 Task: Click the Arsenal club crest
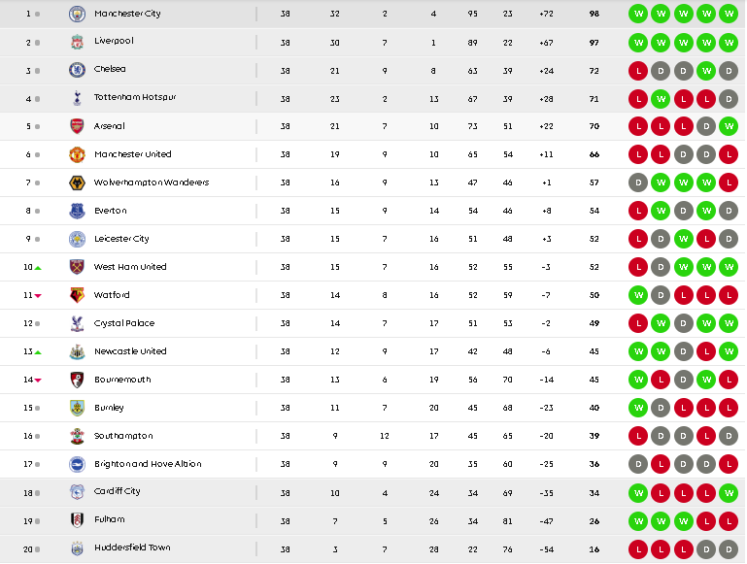[x=77, y=126]
